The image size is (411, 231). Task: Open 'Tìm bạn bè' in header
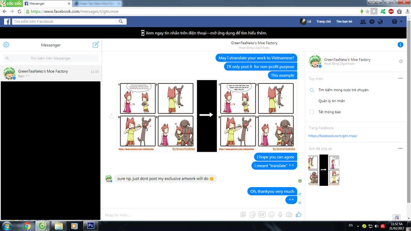[x=344, y=22]
